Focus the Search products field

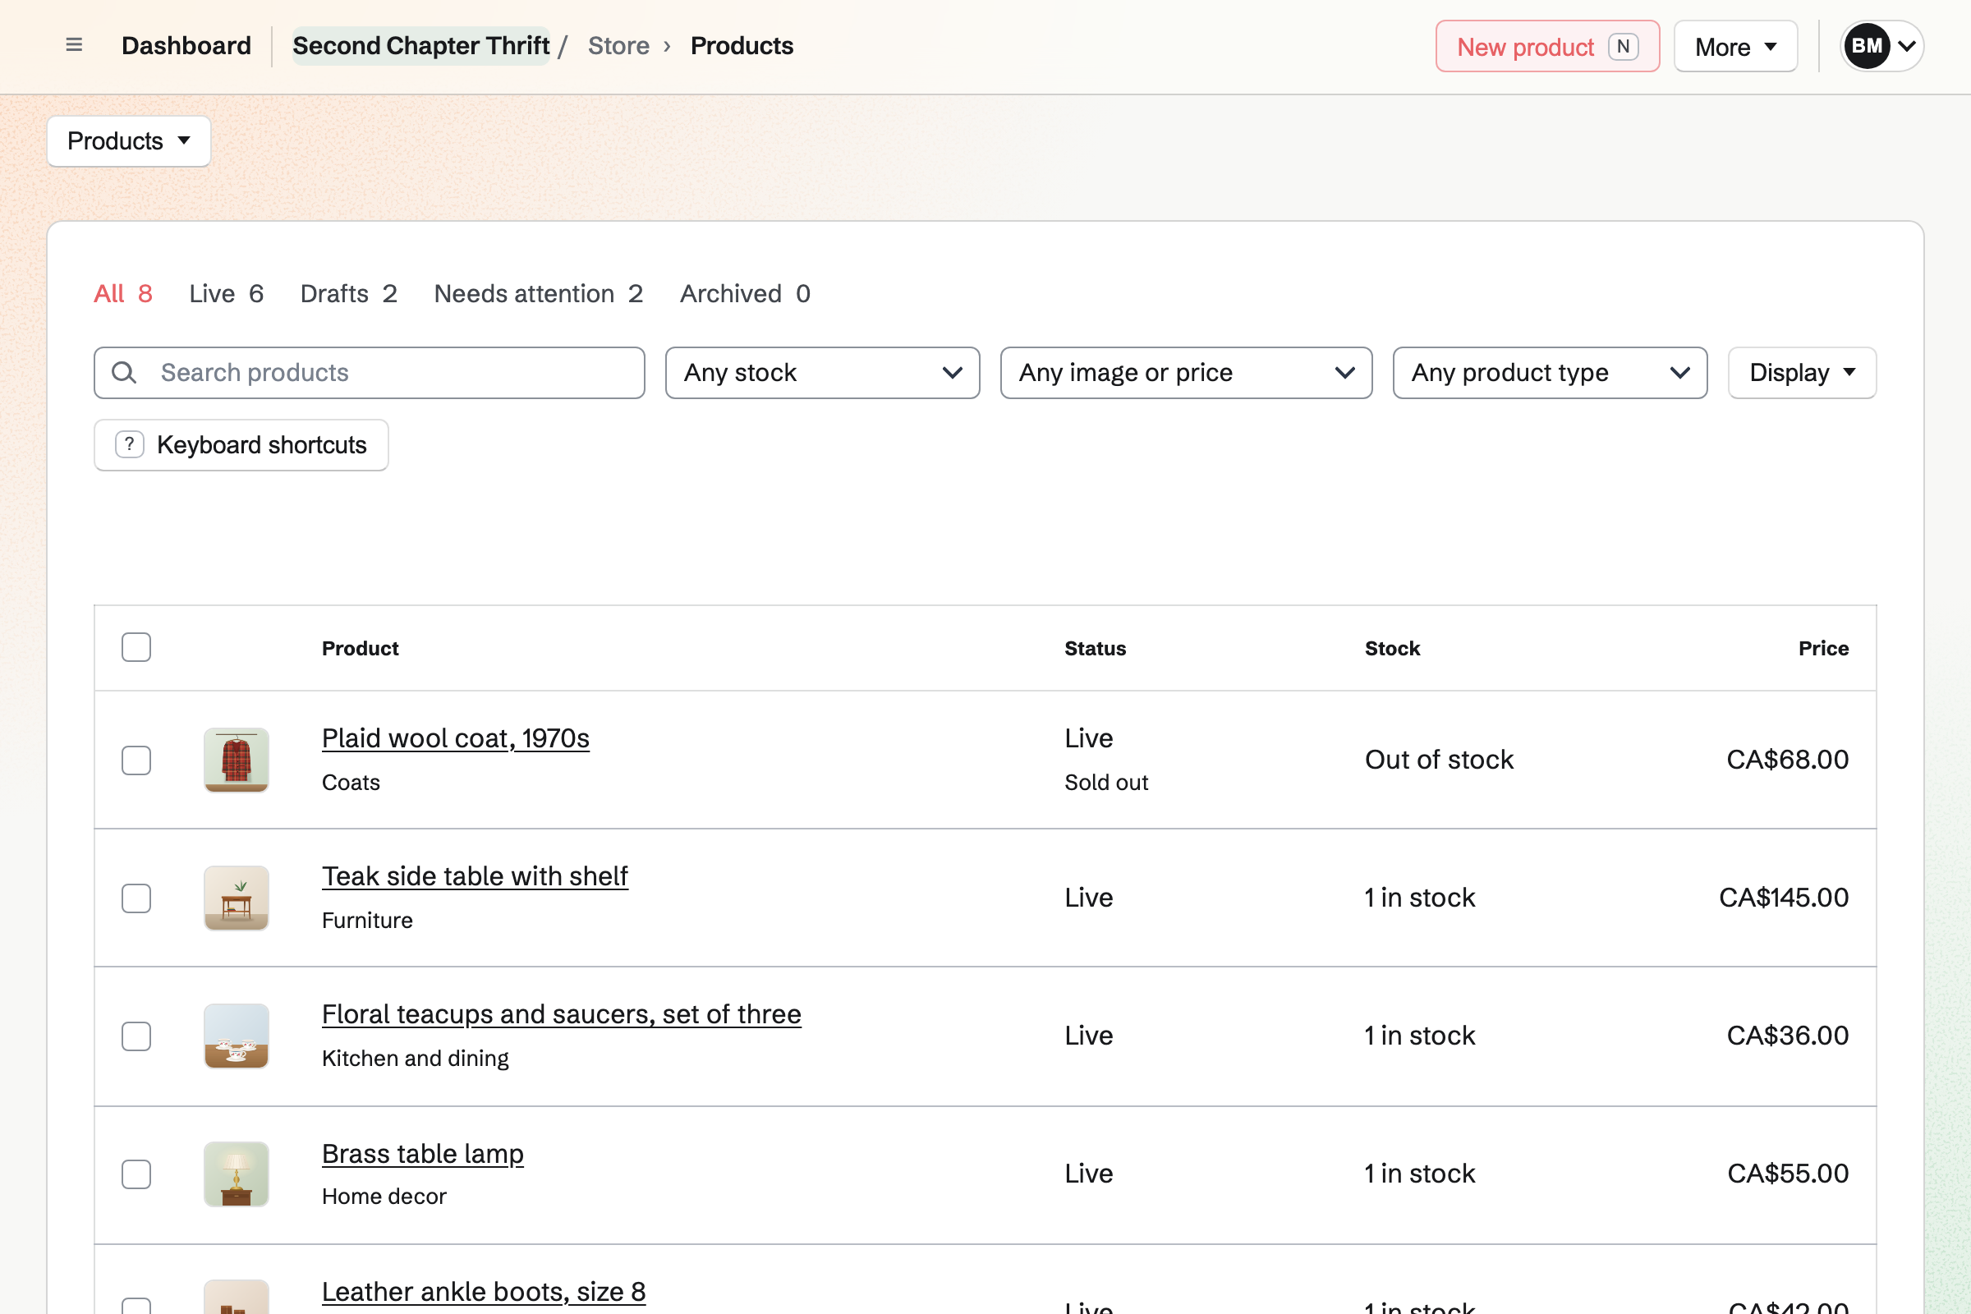[370, 373]
